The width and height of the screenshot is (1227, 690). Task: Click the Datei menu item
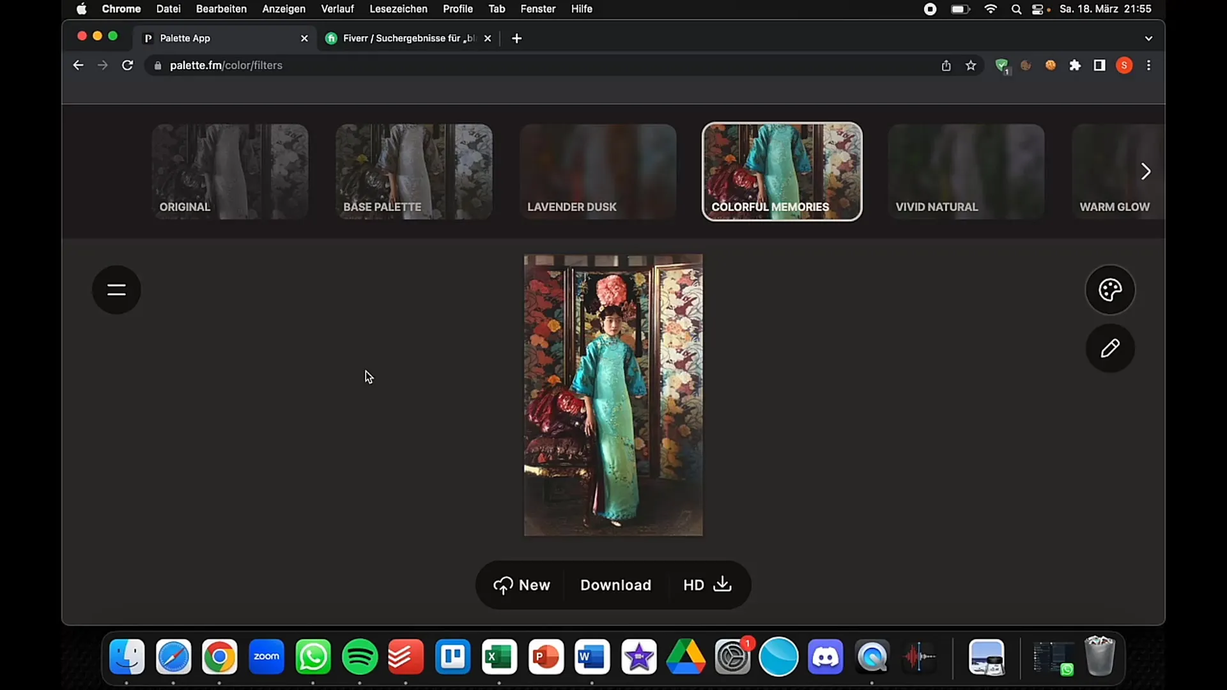(x=166, y=10)
